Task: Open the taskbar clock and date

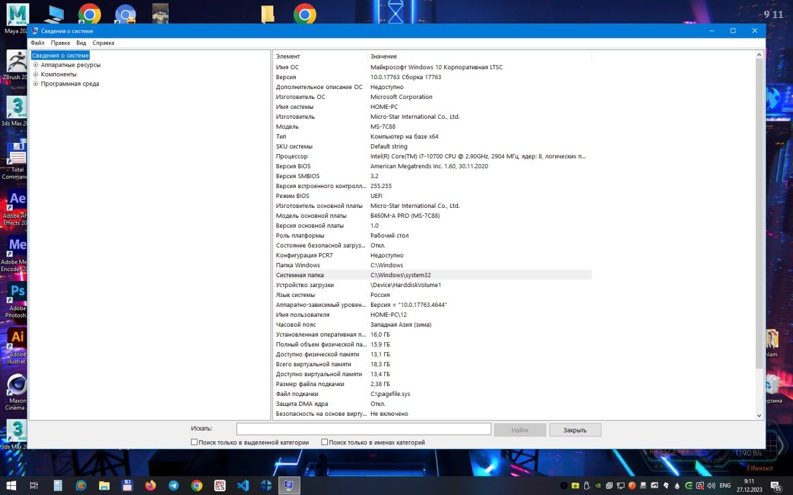Action: [749, 486]
